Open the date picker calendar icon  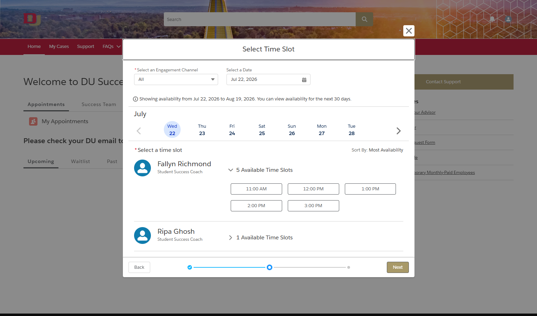[304, 80]
